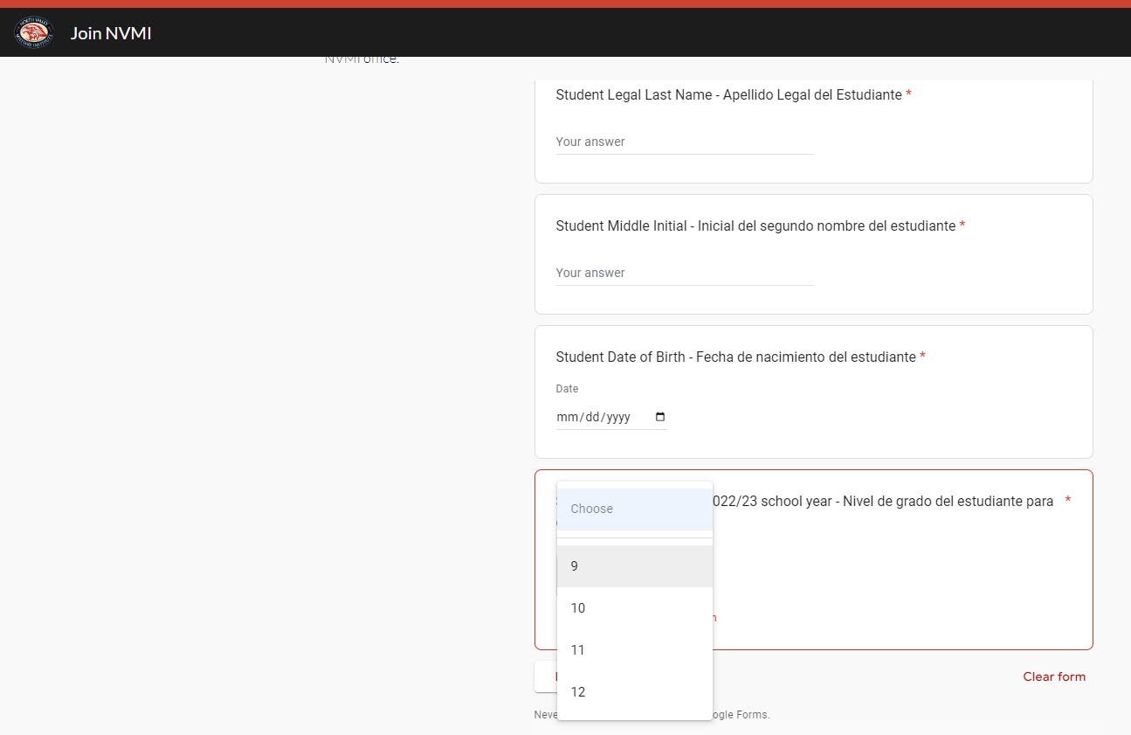Image resolution: width=1131 pixels, height=735 pixels.
Task: Select the yyyy year segment of birth date
Action: (618, 417)
